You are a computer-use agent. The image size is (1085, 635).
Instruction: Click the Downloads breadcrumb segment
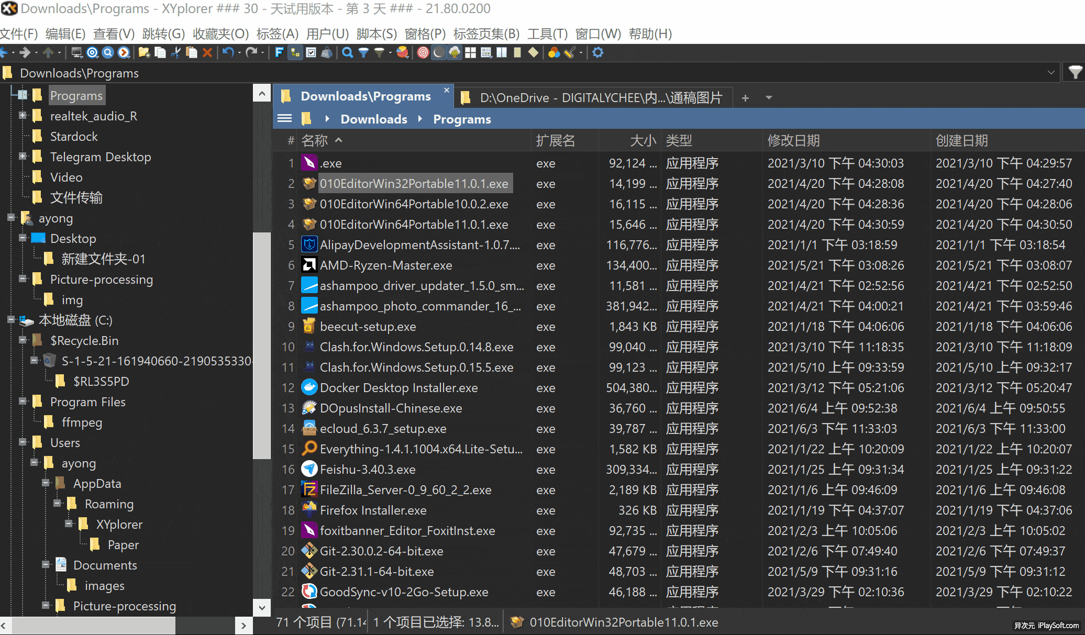374,119
